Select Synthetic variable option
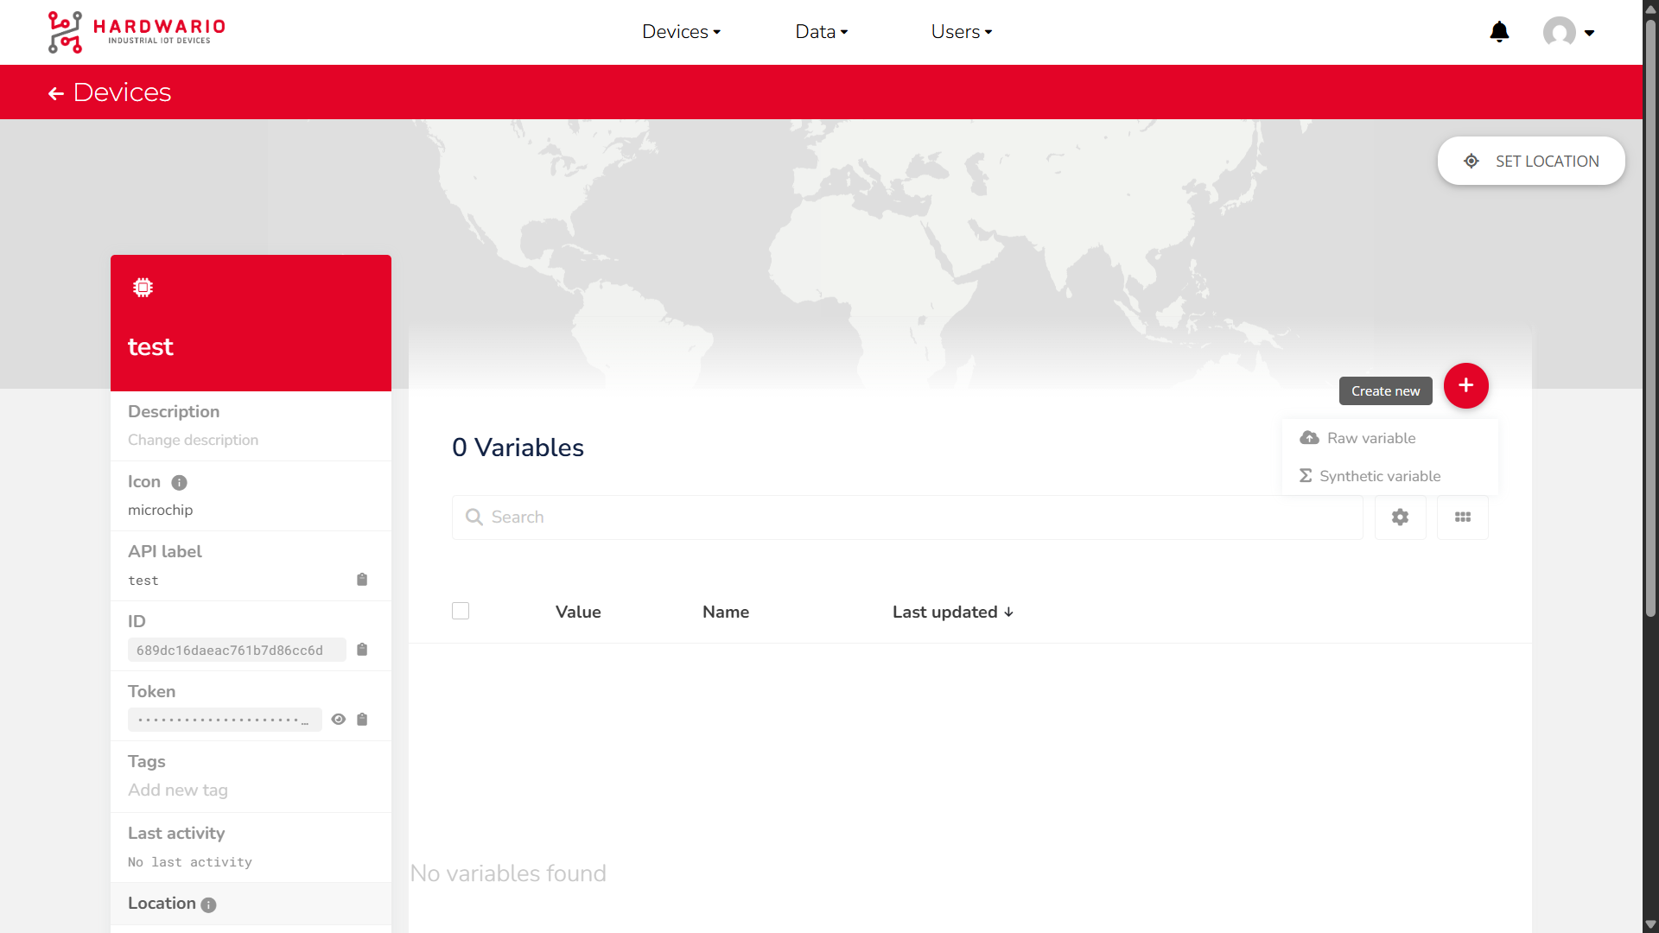Screen dimensions: 1659x933 coord(1379,477)
